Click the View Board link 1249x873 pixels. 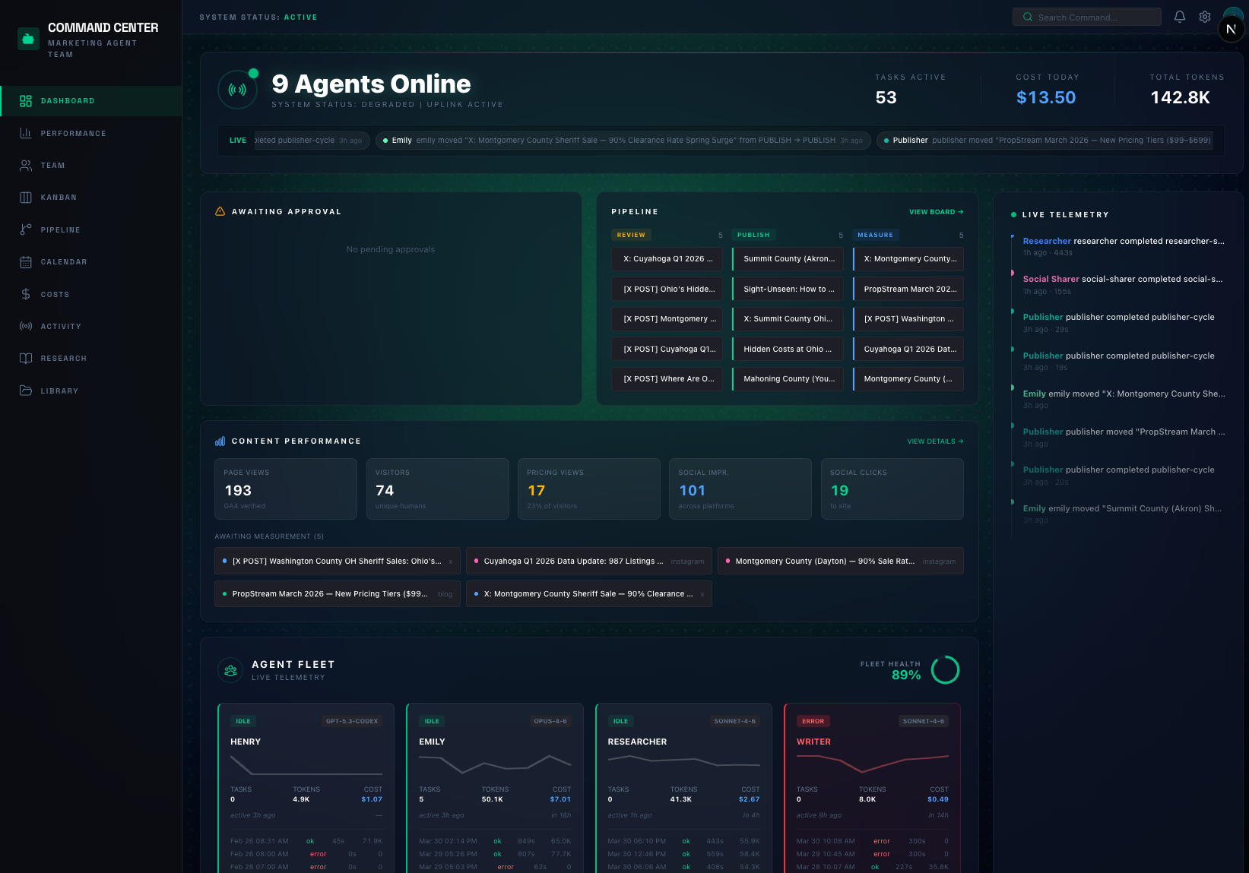(936, 212)
